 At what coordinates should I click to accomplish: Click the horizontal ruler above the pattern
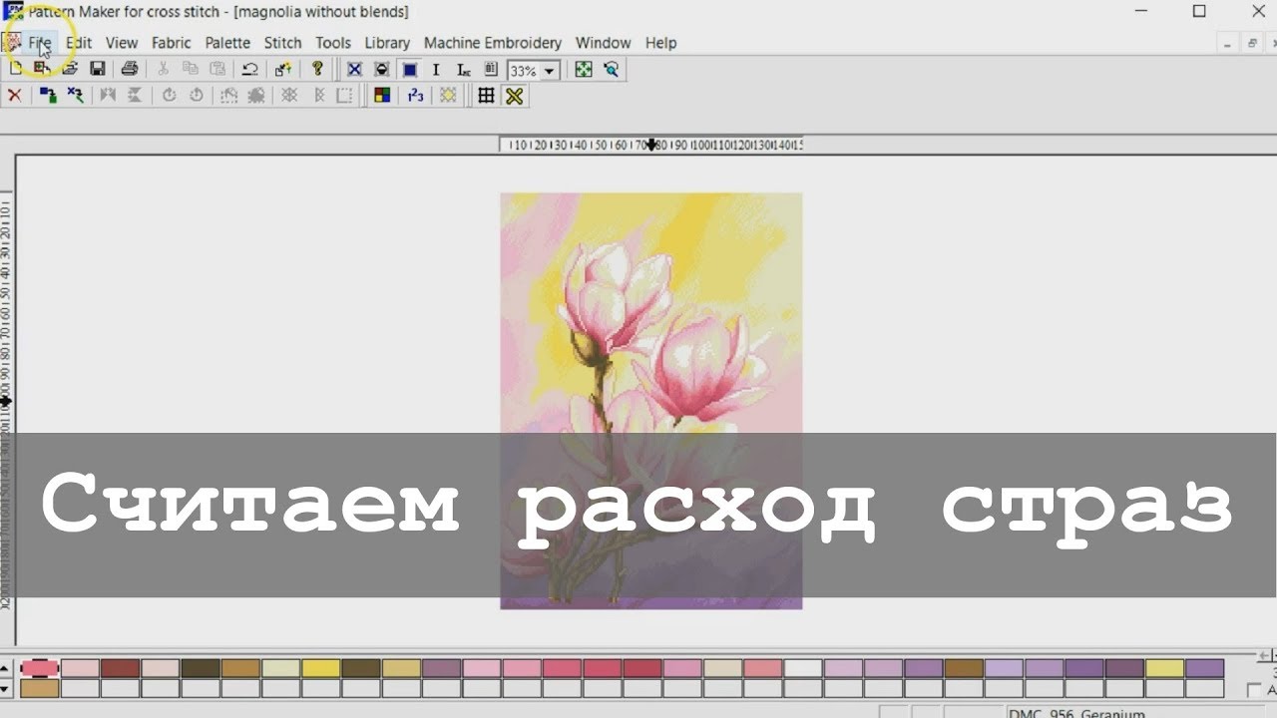[x=650, y=145]
